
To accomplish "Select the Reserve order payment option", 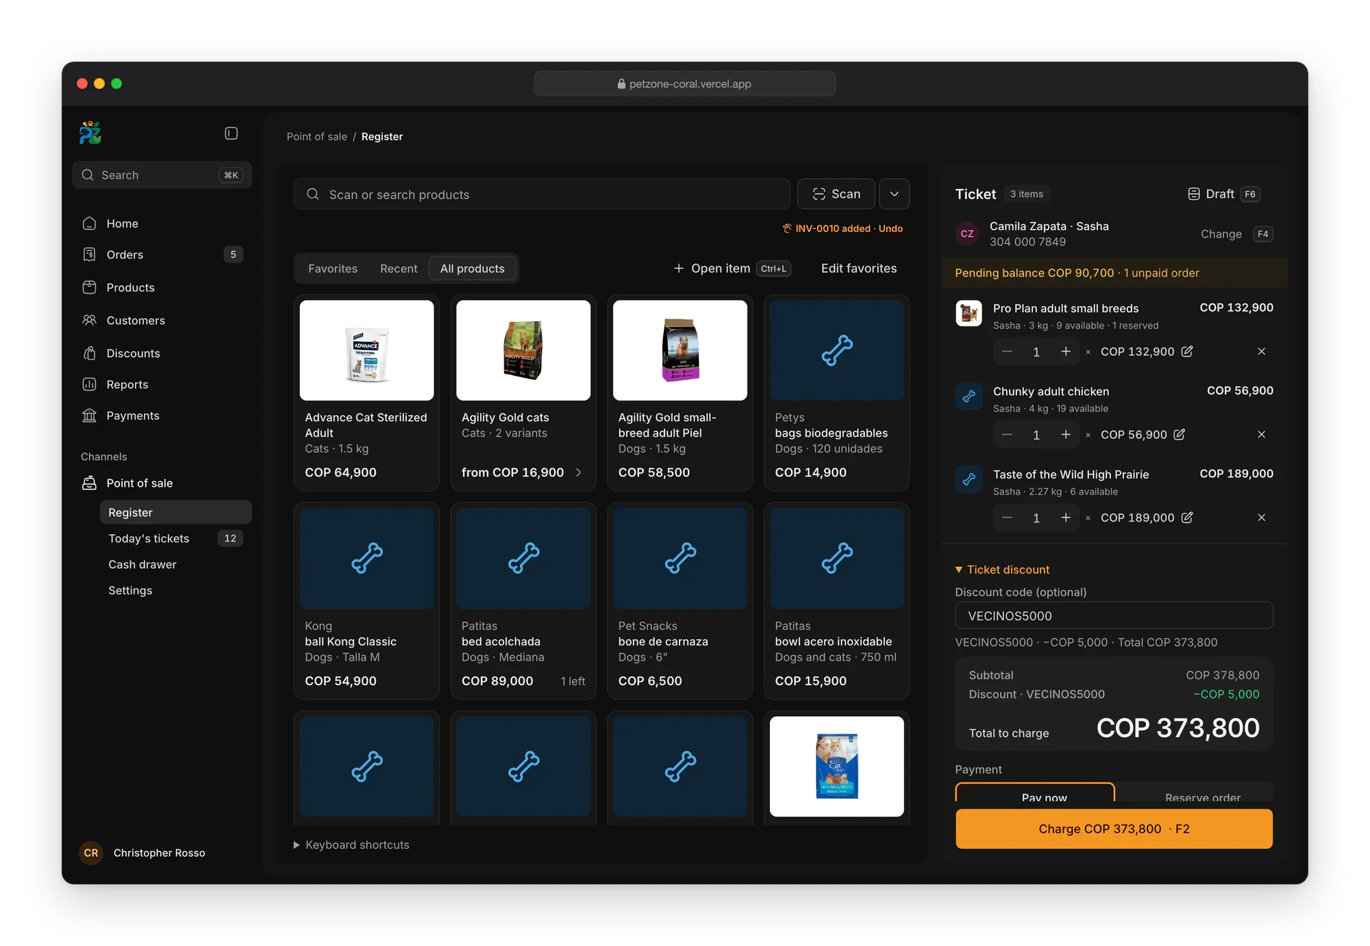I will 1195,794.
